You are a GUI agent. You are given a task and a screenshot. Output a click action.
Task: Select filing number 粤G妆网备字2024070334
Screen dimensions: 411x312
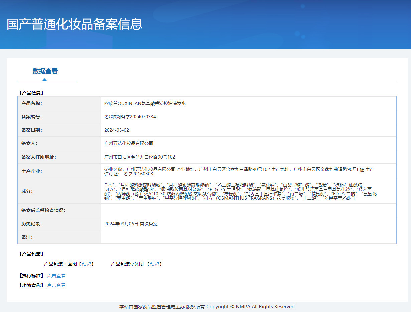click(130, 117)
